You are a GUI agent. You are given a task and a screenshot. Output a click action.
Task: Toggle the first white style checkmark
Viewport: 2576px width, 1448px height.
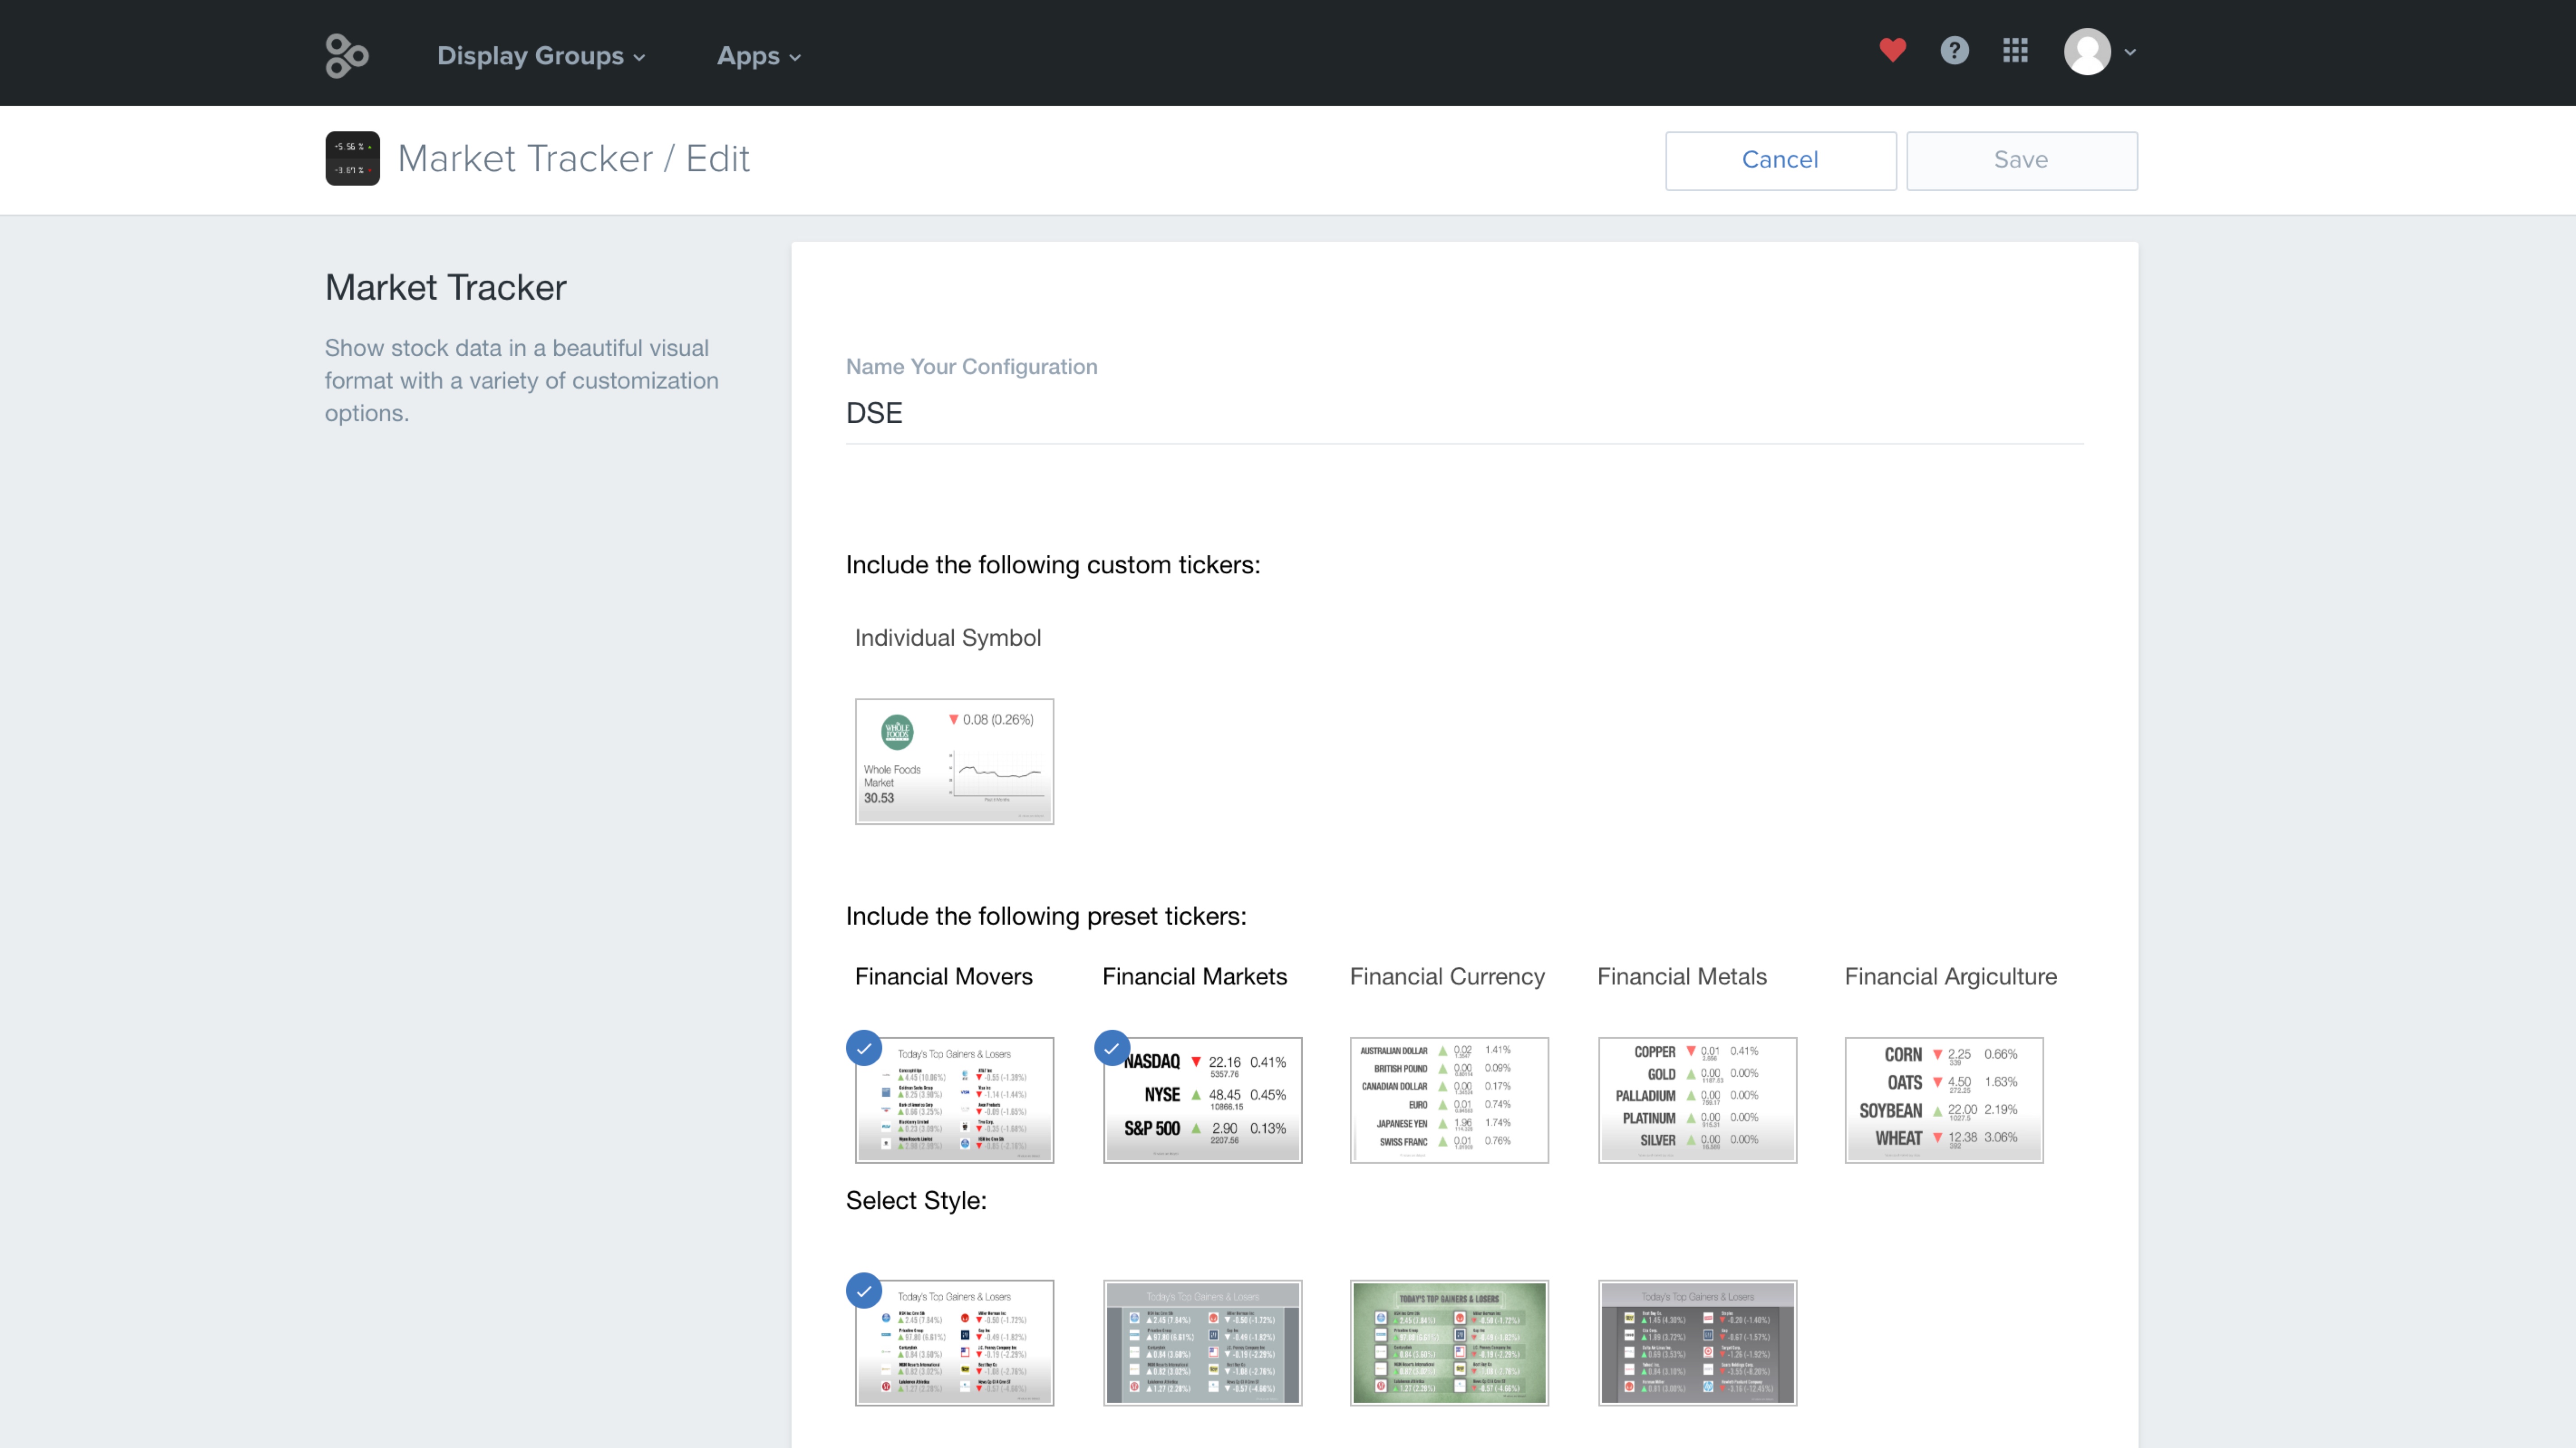[x=864, y=1290]
